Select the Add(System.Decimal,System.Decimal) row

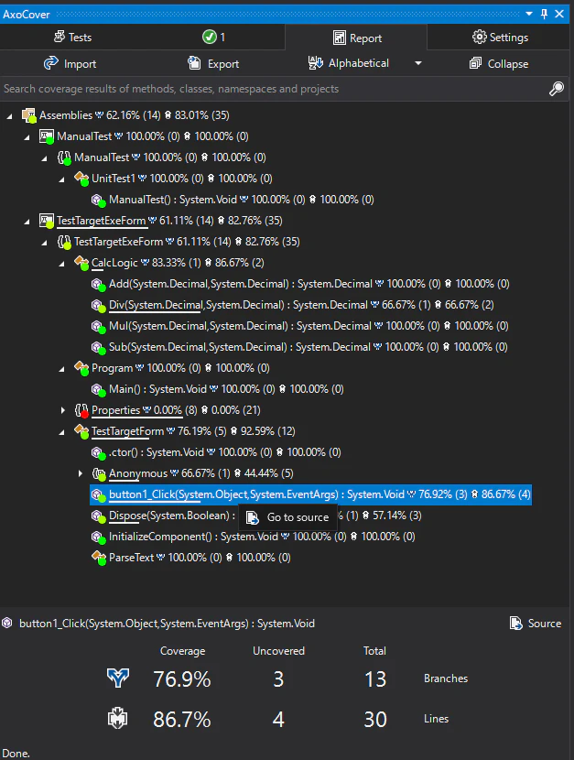300,284
